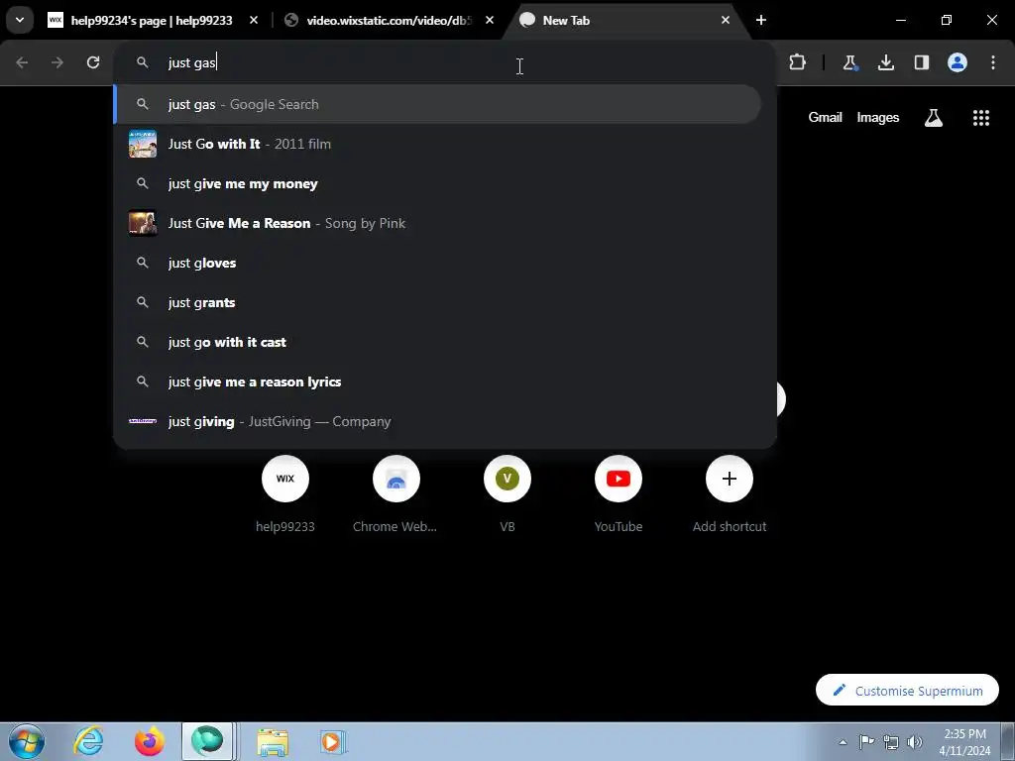Viewport: 1015px width, 761px height.
Task: Go back to the previous page
Action: 22,62
